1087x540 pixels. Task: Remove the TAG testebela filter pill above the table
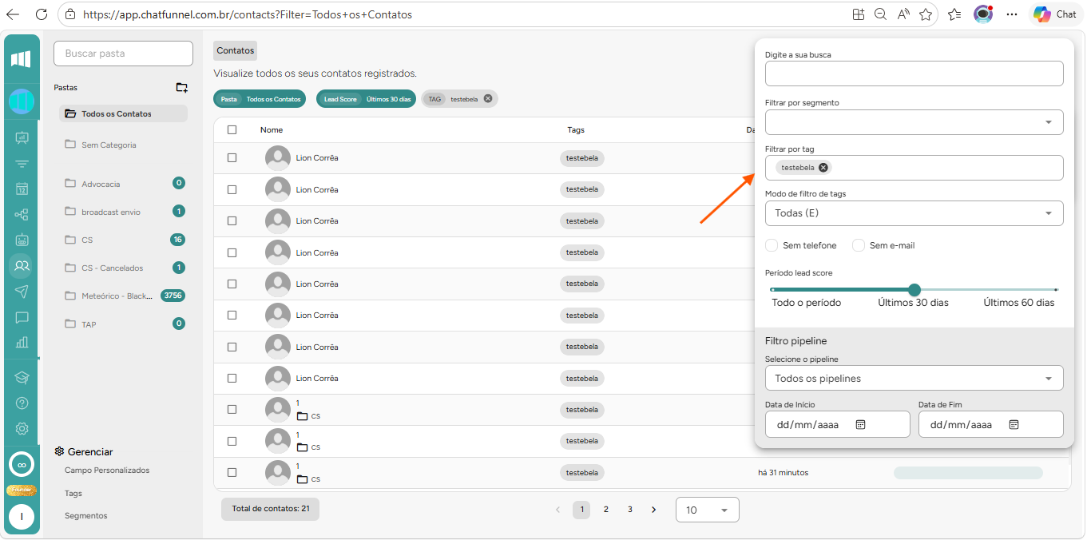[488, 99]
